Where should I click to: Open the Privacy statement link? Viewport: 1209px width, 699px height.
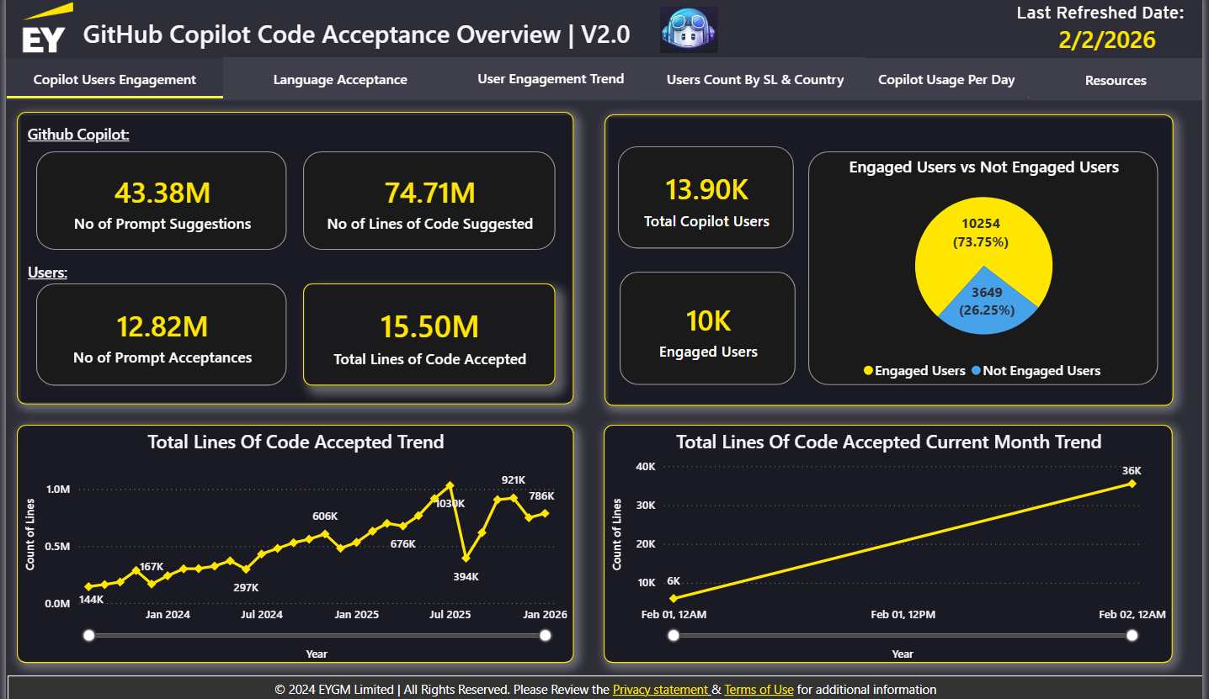click(x=661, y=690)
